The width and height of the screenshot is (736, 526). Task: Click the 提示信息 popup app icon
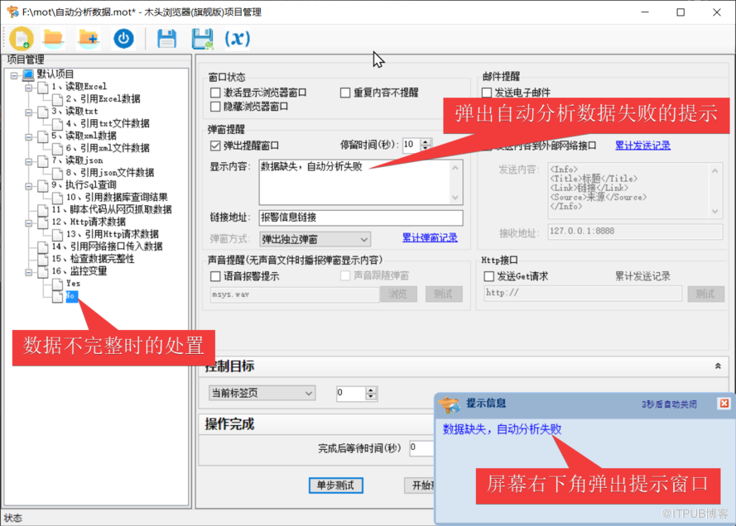click(x=450, y=404)
